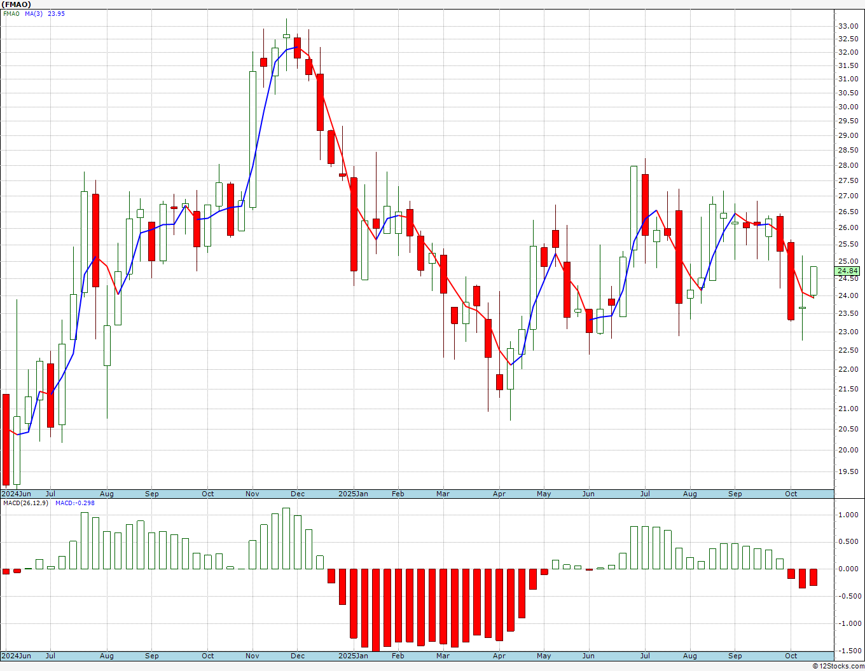Screen dimensions: 865x671
Task: Click the "28.00" price axis label
Action: pos(848,165)
